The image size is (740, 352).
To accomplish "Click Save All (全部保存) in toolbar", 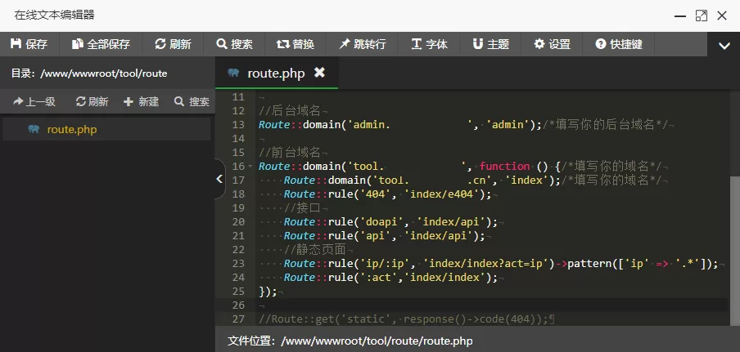I will tap(101, 44).
